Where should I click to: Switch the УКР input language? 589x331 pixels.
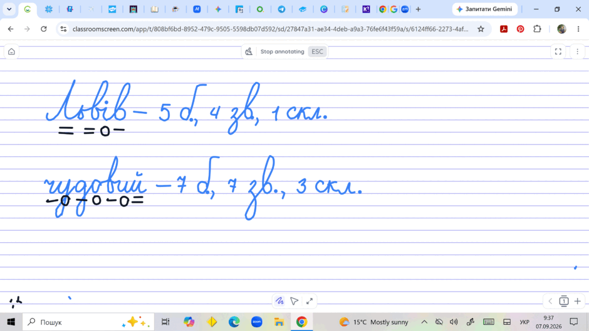click(524, 322)
